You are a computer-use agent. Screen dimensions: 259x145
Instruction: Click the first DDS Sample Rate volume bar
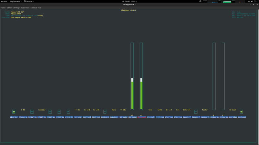132,76
